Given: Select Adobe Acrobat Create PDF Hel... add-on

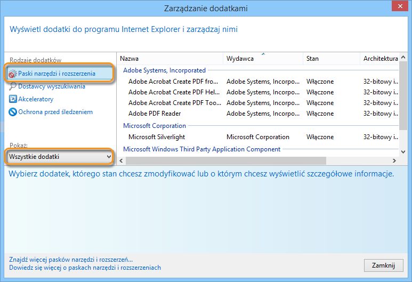Looking at the screenshot, I should tap(174, 92).
